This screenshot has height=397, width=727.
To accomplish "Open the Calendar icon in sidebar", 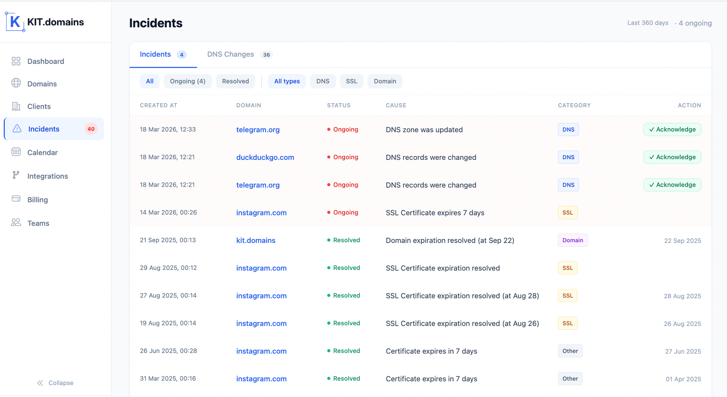I will pos(16,152).
